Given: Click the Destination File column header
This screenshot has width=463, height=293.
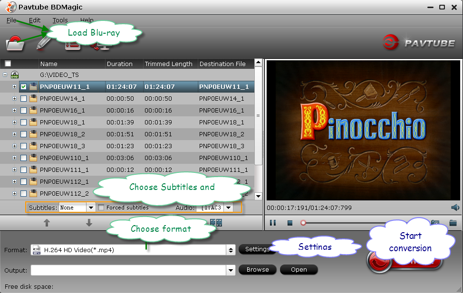Looking at the screenshot, I should coord(226,64).
